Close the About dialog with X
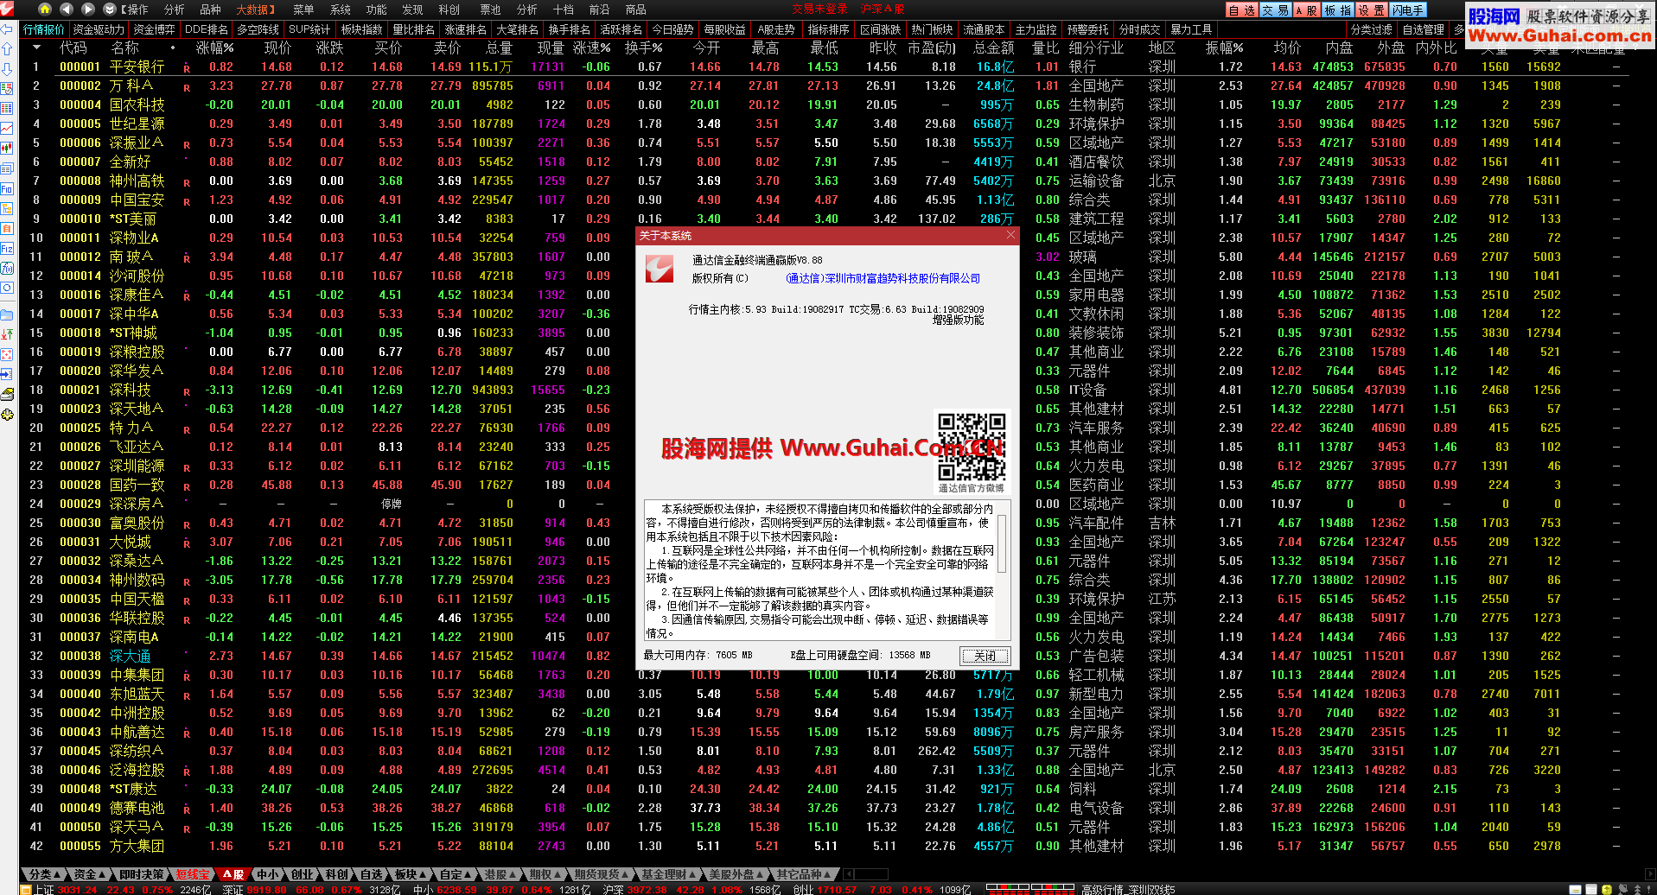Viewport: 1657px width, 895px height. coord(1010,235)
